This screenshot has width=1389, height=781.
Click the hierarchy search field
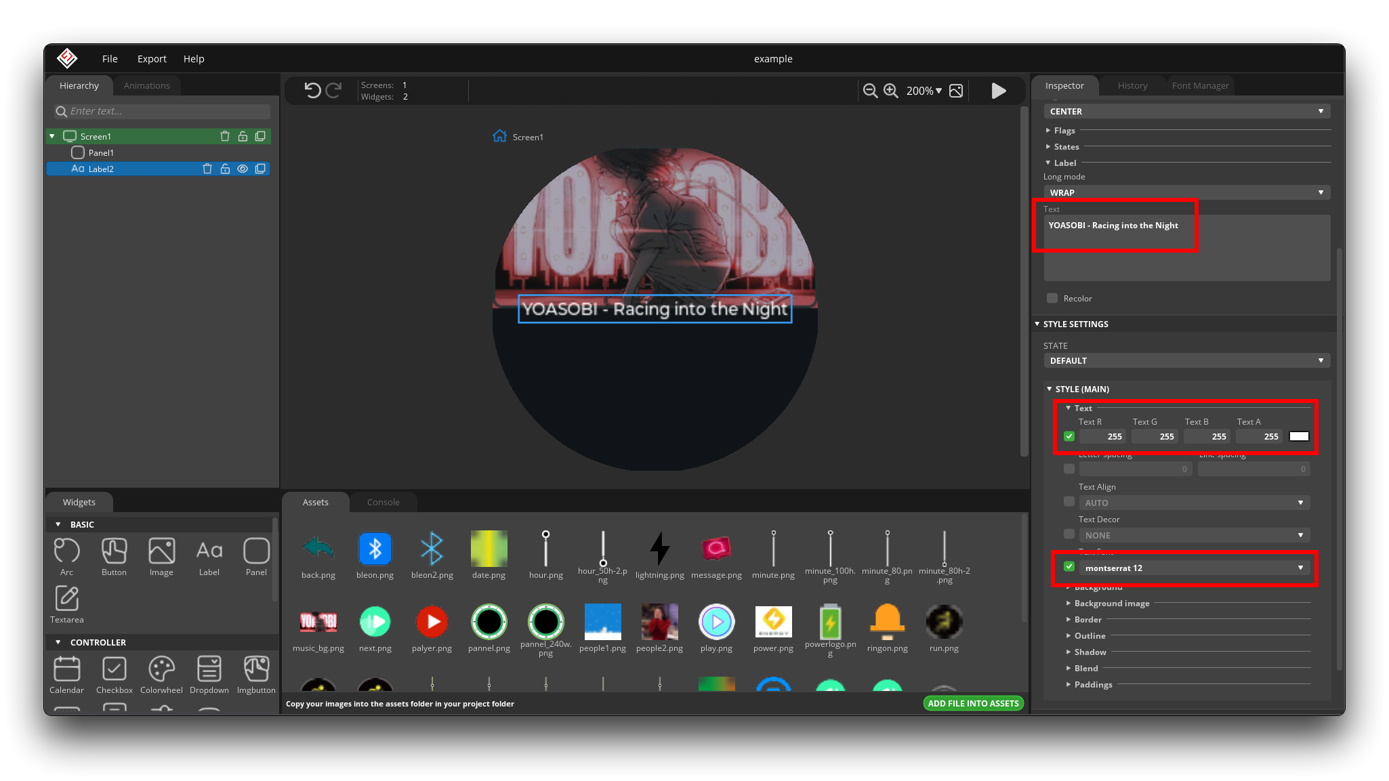click(x=163, y=111)
